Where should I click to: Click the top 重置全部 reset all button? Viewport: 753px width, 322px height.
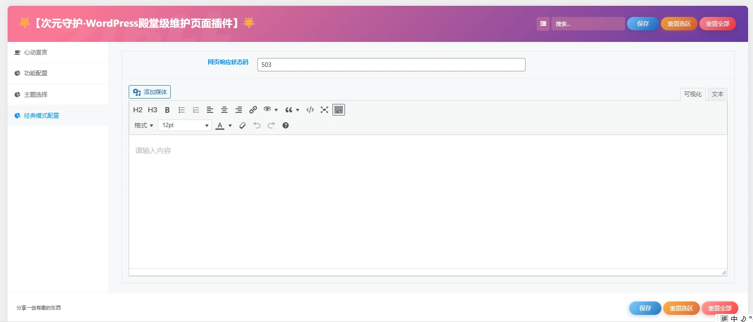pos(717,24)
